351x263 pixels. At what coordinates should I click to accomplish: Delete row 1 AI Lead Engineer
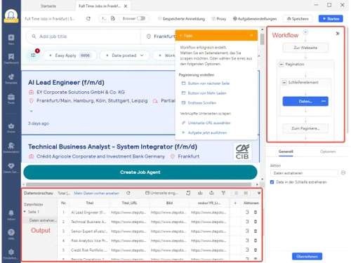point(256,212)
